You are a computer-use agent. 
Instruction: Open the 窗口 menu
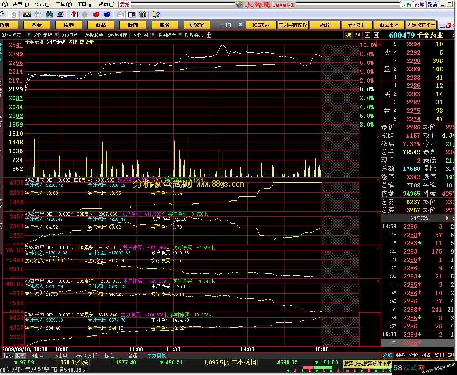pos(85,4)
